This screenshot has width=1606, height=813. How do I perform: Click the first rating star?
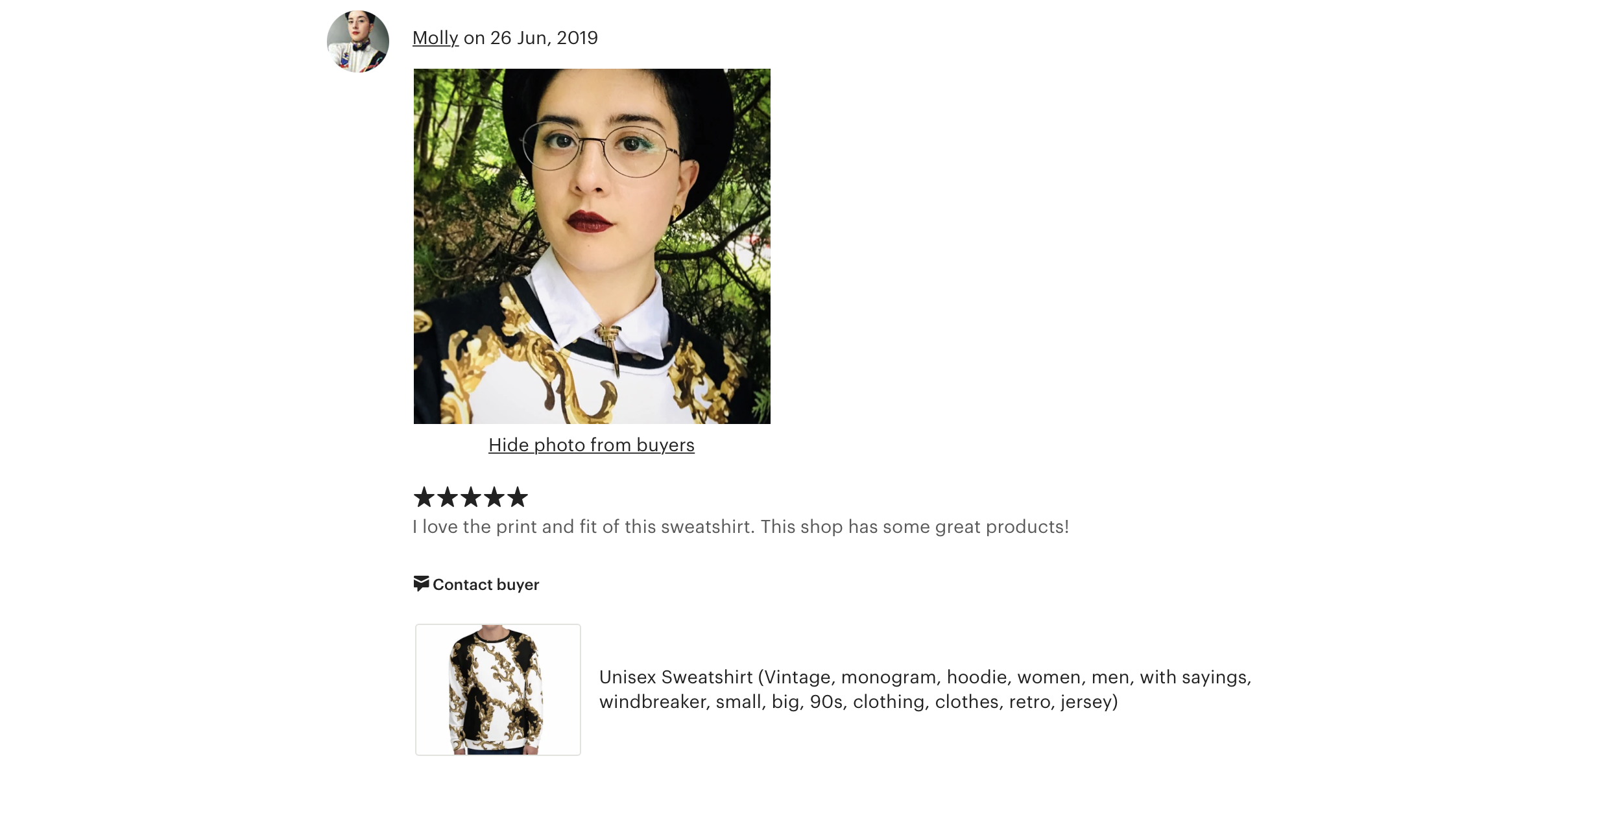pos(424,497)
